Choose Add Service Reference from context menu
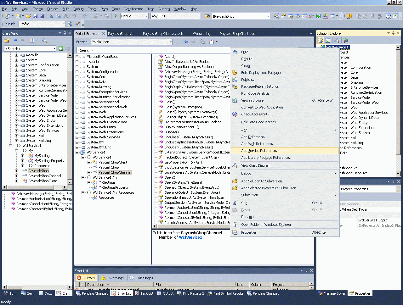 (x=285, y=151)
